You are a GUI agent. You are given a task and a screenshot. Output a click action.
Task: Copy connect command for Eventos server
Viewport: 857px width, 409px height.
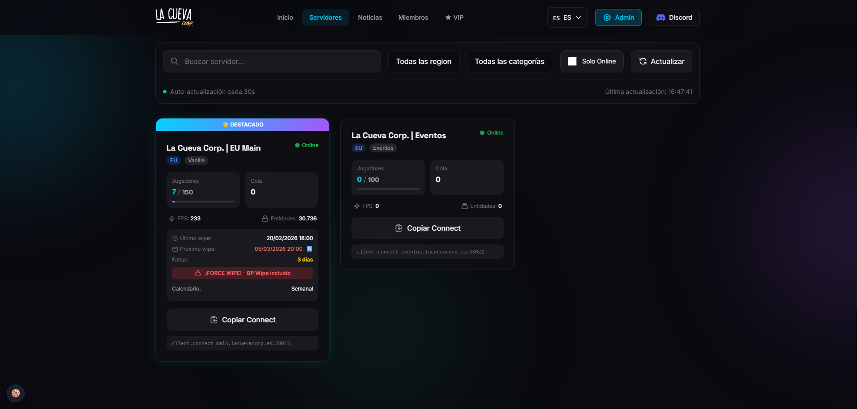tap(428, 228)
